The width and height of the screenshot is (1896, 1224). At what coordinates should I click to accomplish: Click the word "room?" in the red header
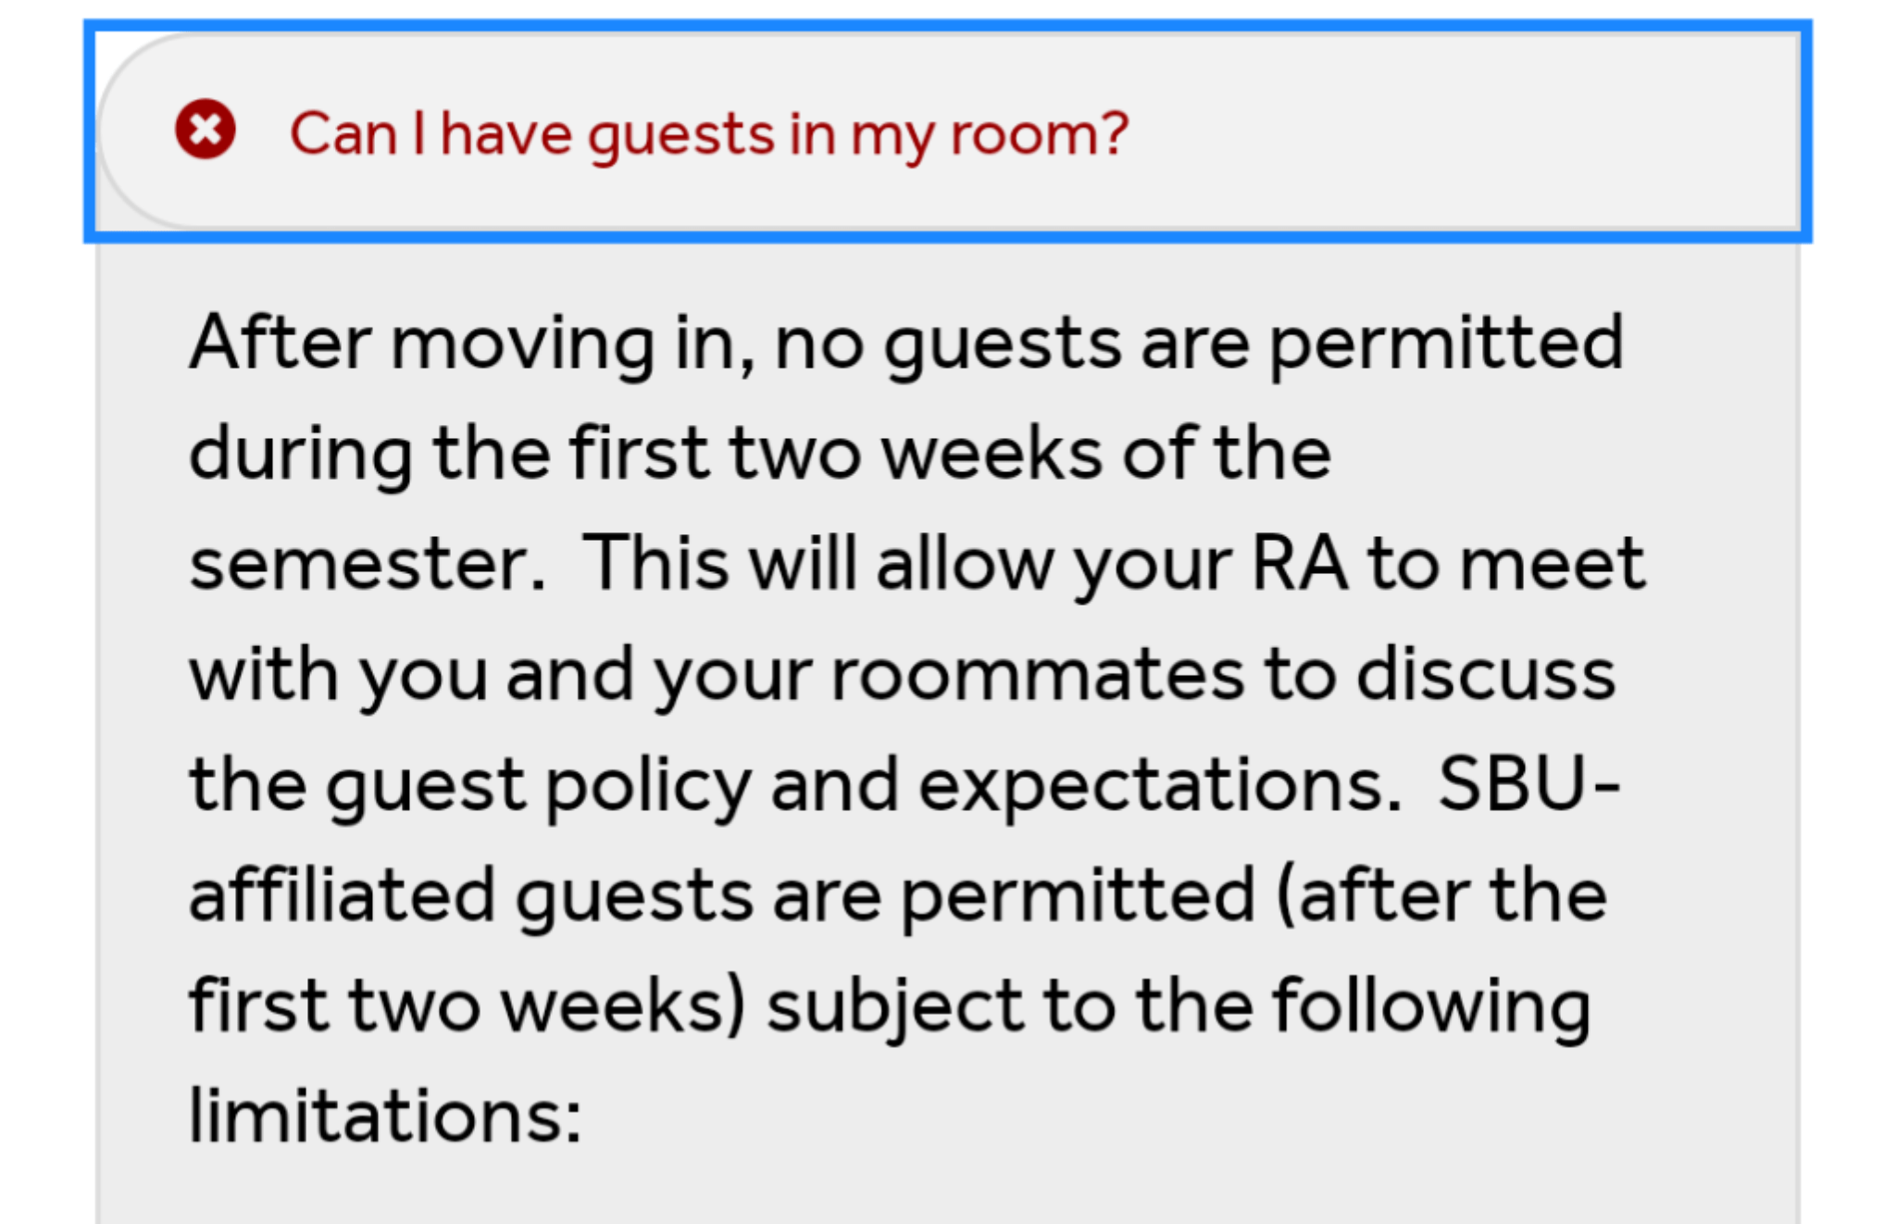1040,133
